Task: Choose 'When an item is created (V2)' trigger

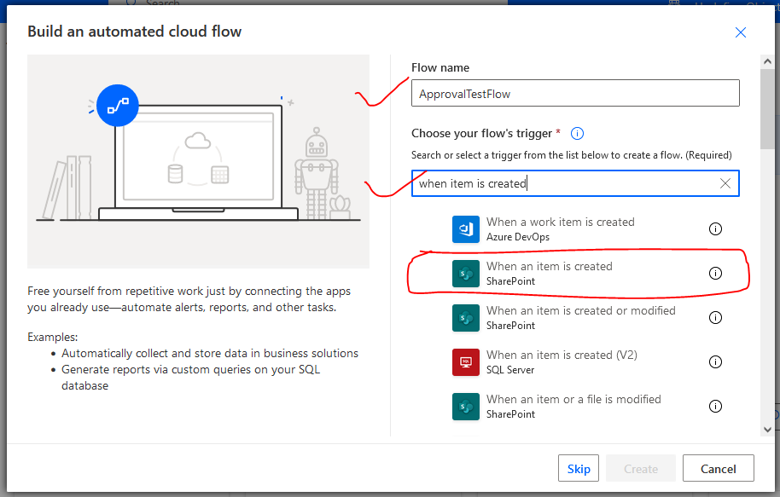Action: pos(562,355)
